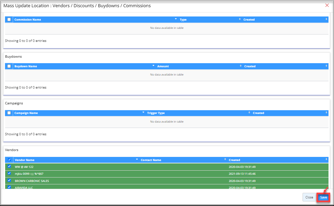Click 'No data available' in Campaigns table

point(167,122)
